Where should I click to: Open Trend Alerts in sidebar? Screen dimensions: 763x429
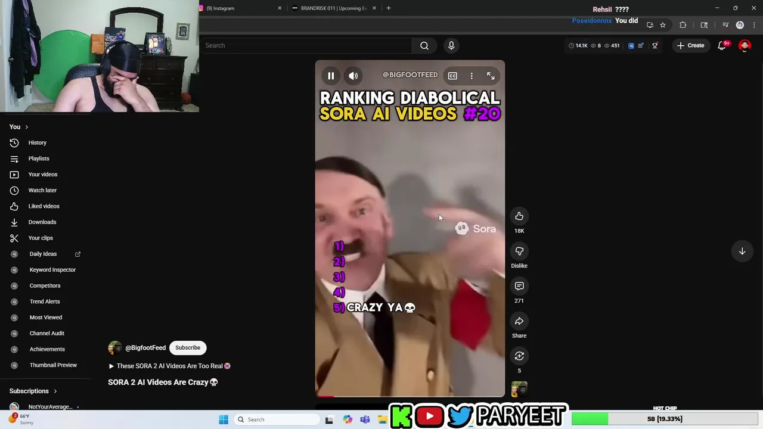point(45,301)
